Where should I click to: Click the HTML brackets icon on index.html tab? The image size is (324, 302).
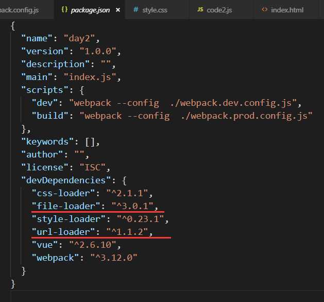264,10
